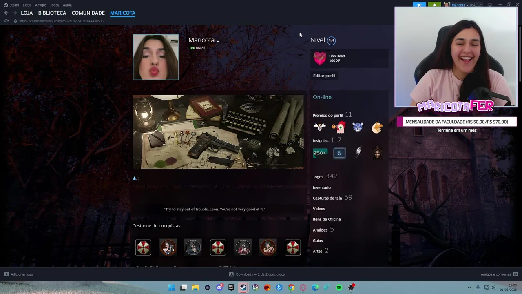
Task: Reload the page with the refresh icon
Action: [6, 21]
